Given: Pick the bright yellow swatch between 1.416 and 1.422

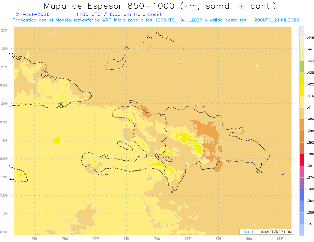Looking at the screenshot, I should [302, 90].
